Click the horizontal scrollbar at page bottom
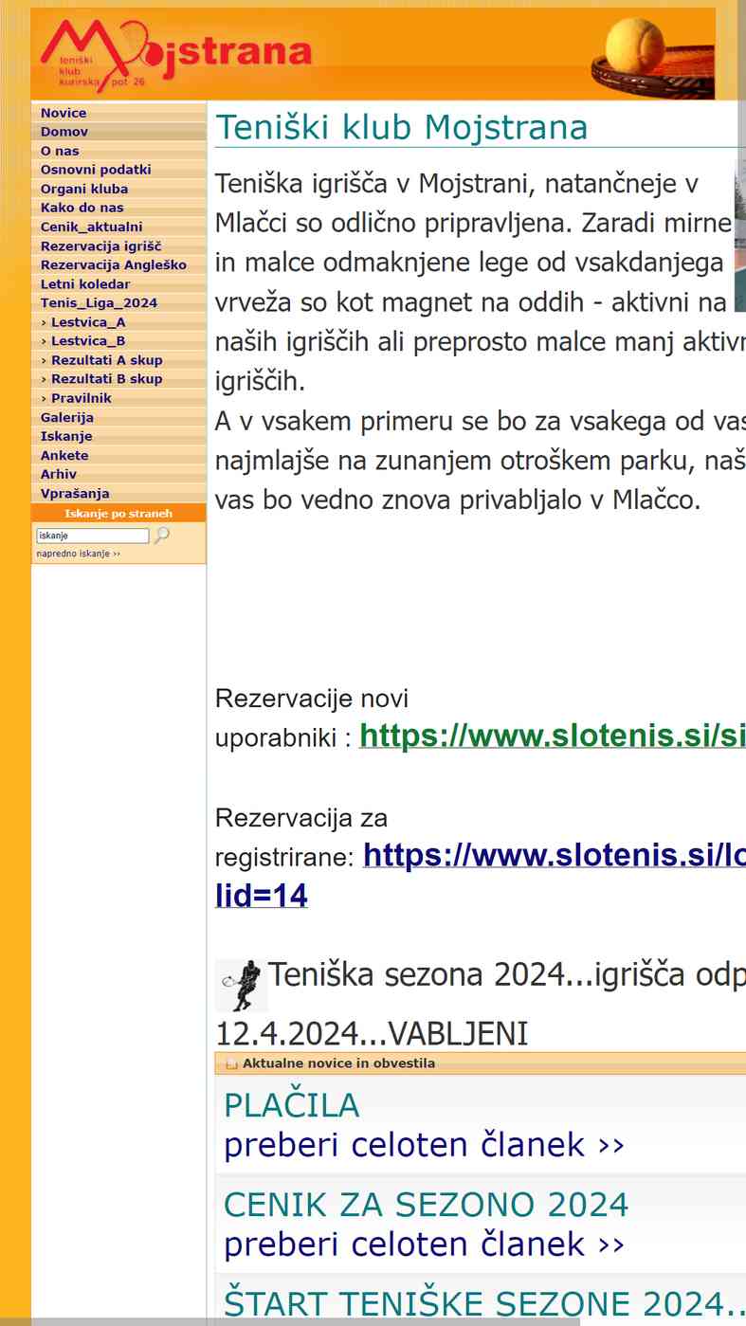 (290, 1321)
